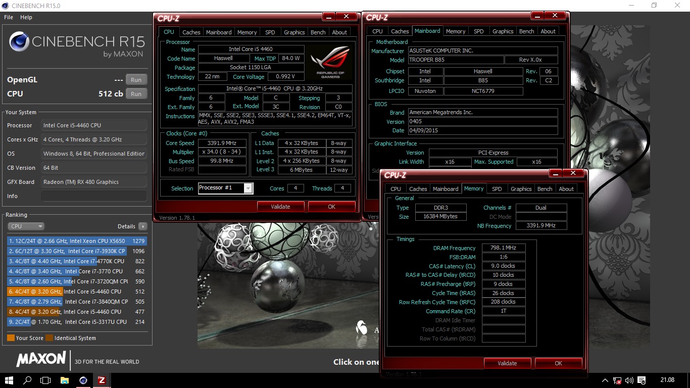Click OK in the CPU tab window

pyautogui.click(x=331, y=207)
